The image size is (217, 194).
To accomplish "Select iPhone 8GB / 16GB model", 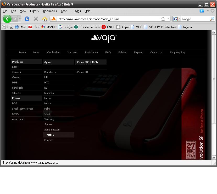I will click(91, 62).
